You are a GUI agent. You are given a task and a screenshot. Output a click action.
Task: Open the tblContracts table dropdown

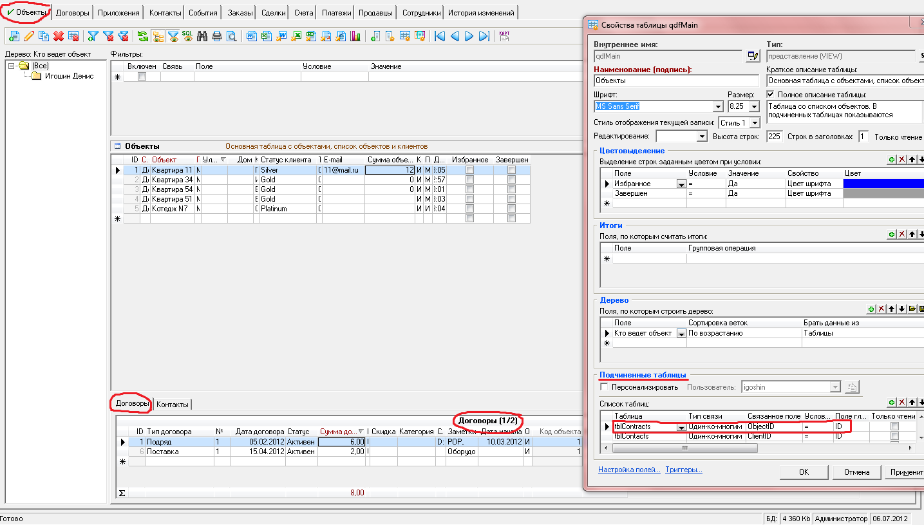point(681,427)
